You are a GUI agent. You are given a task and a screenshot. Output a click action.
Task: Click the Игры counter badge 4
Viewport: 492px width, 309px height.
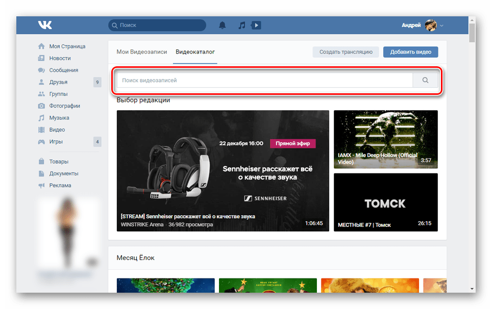97,142
